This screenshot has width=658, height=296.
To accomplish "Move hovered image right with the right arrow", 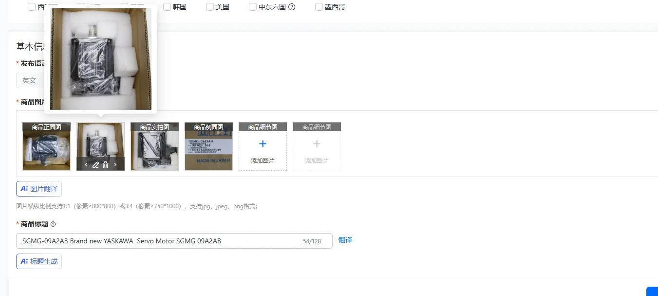I will 115,165.
